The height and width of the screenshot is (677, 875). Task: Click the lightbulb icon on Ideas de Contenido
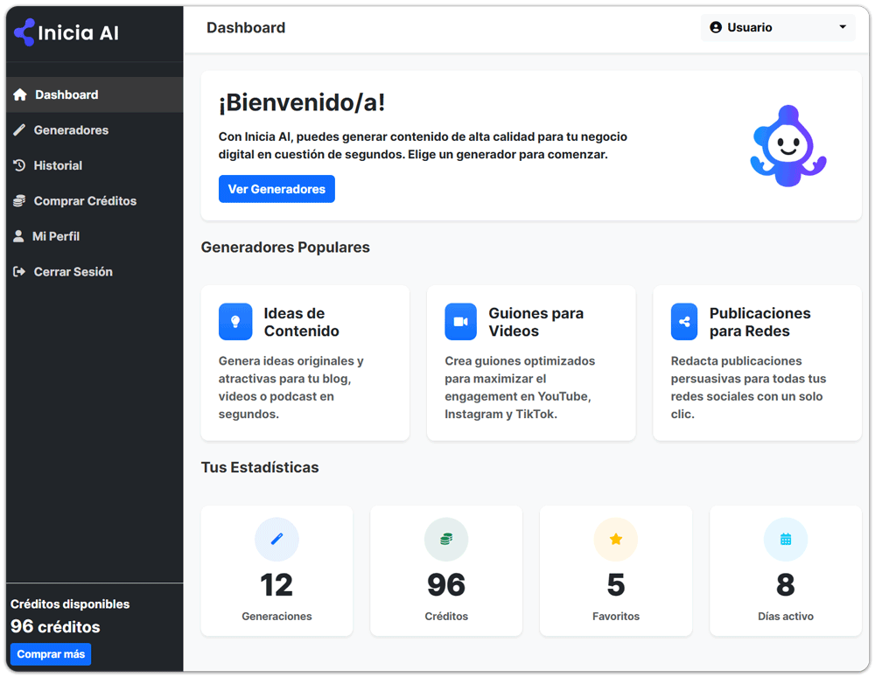point(235,321)
